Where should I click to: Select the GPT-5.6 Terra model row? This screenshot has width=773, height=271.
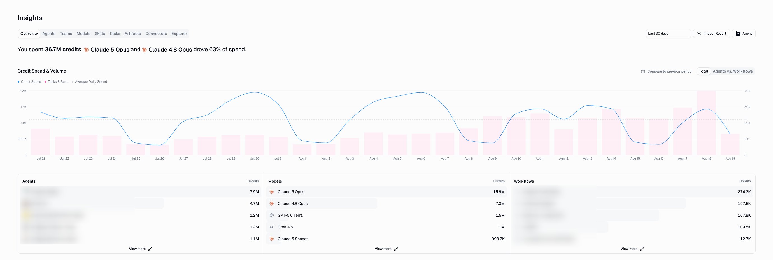coord(386,215)
